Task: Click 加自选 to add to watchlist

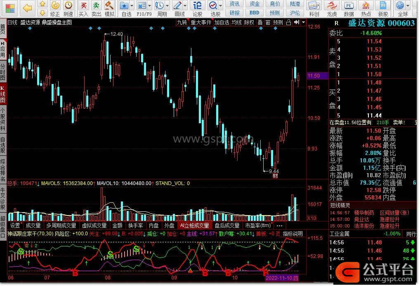Action: tap(222, 23)
